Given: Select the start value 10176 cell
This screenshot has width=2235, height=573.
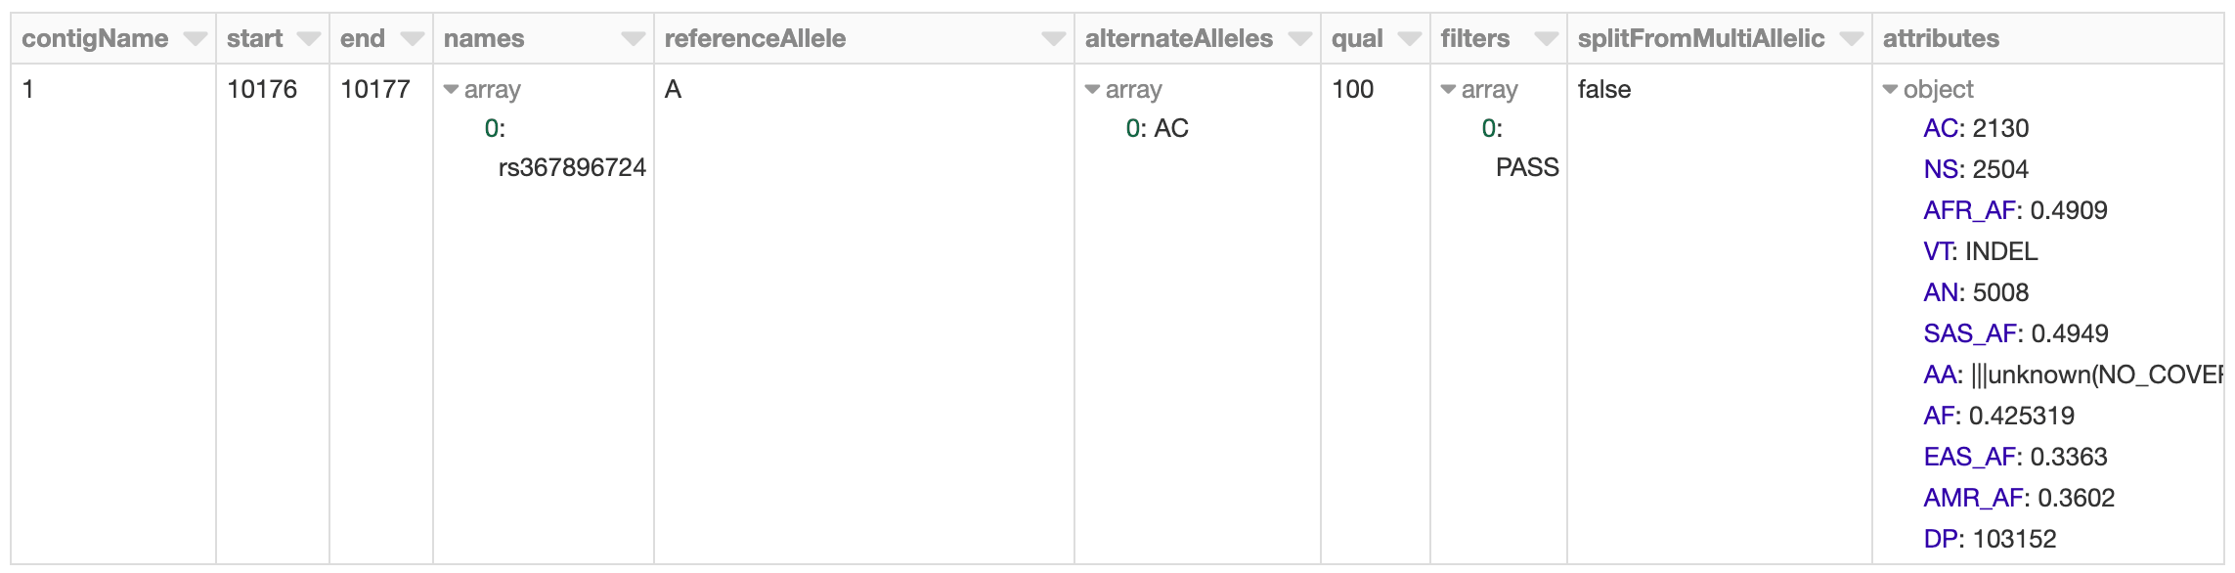Looking at the screenshot, I should point(262,90).
